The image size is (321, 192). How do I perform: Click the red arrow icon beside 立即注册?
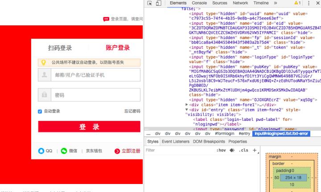click(117, 151)
